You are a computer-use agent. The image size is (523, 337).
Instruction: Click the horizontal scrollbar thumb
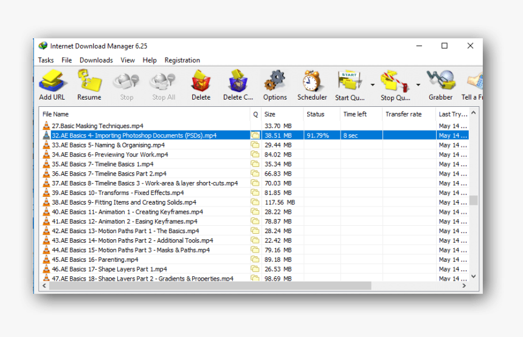(210, 286)
